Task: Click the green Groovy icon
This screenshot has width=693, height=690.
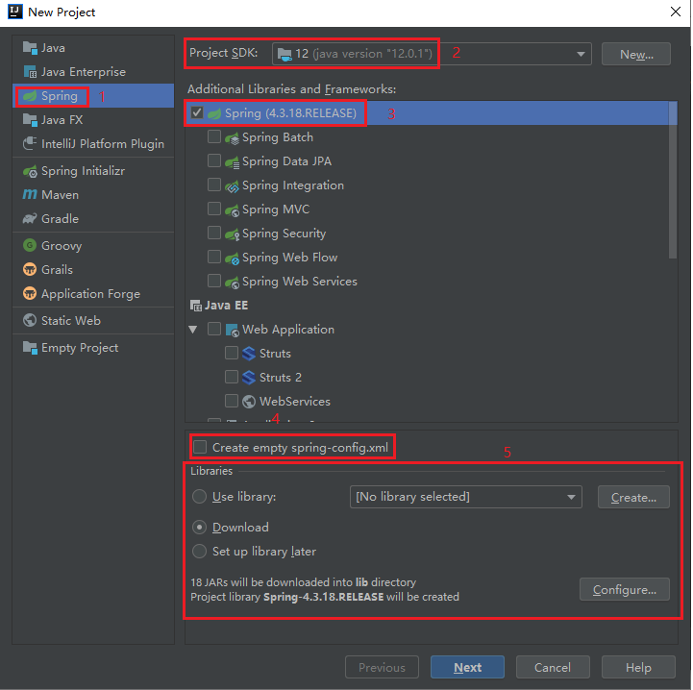Action: tap(30, 245)
